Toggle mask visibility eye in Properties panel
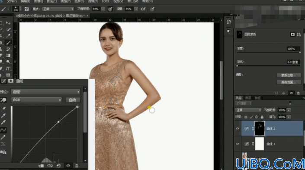 point(291,93)
